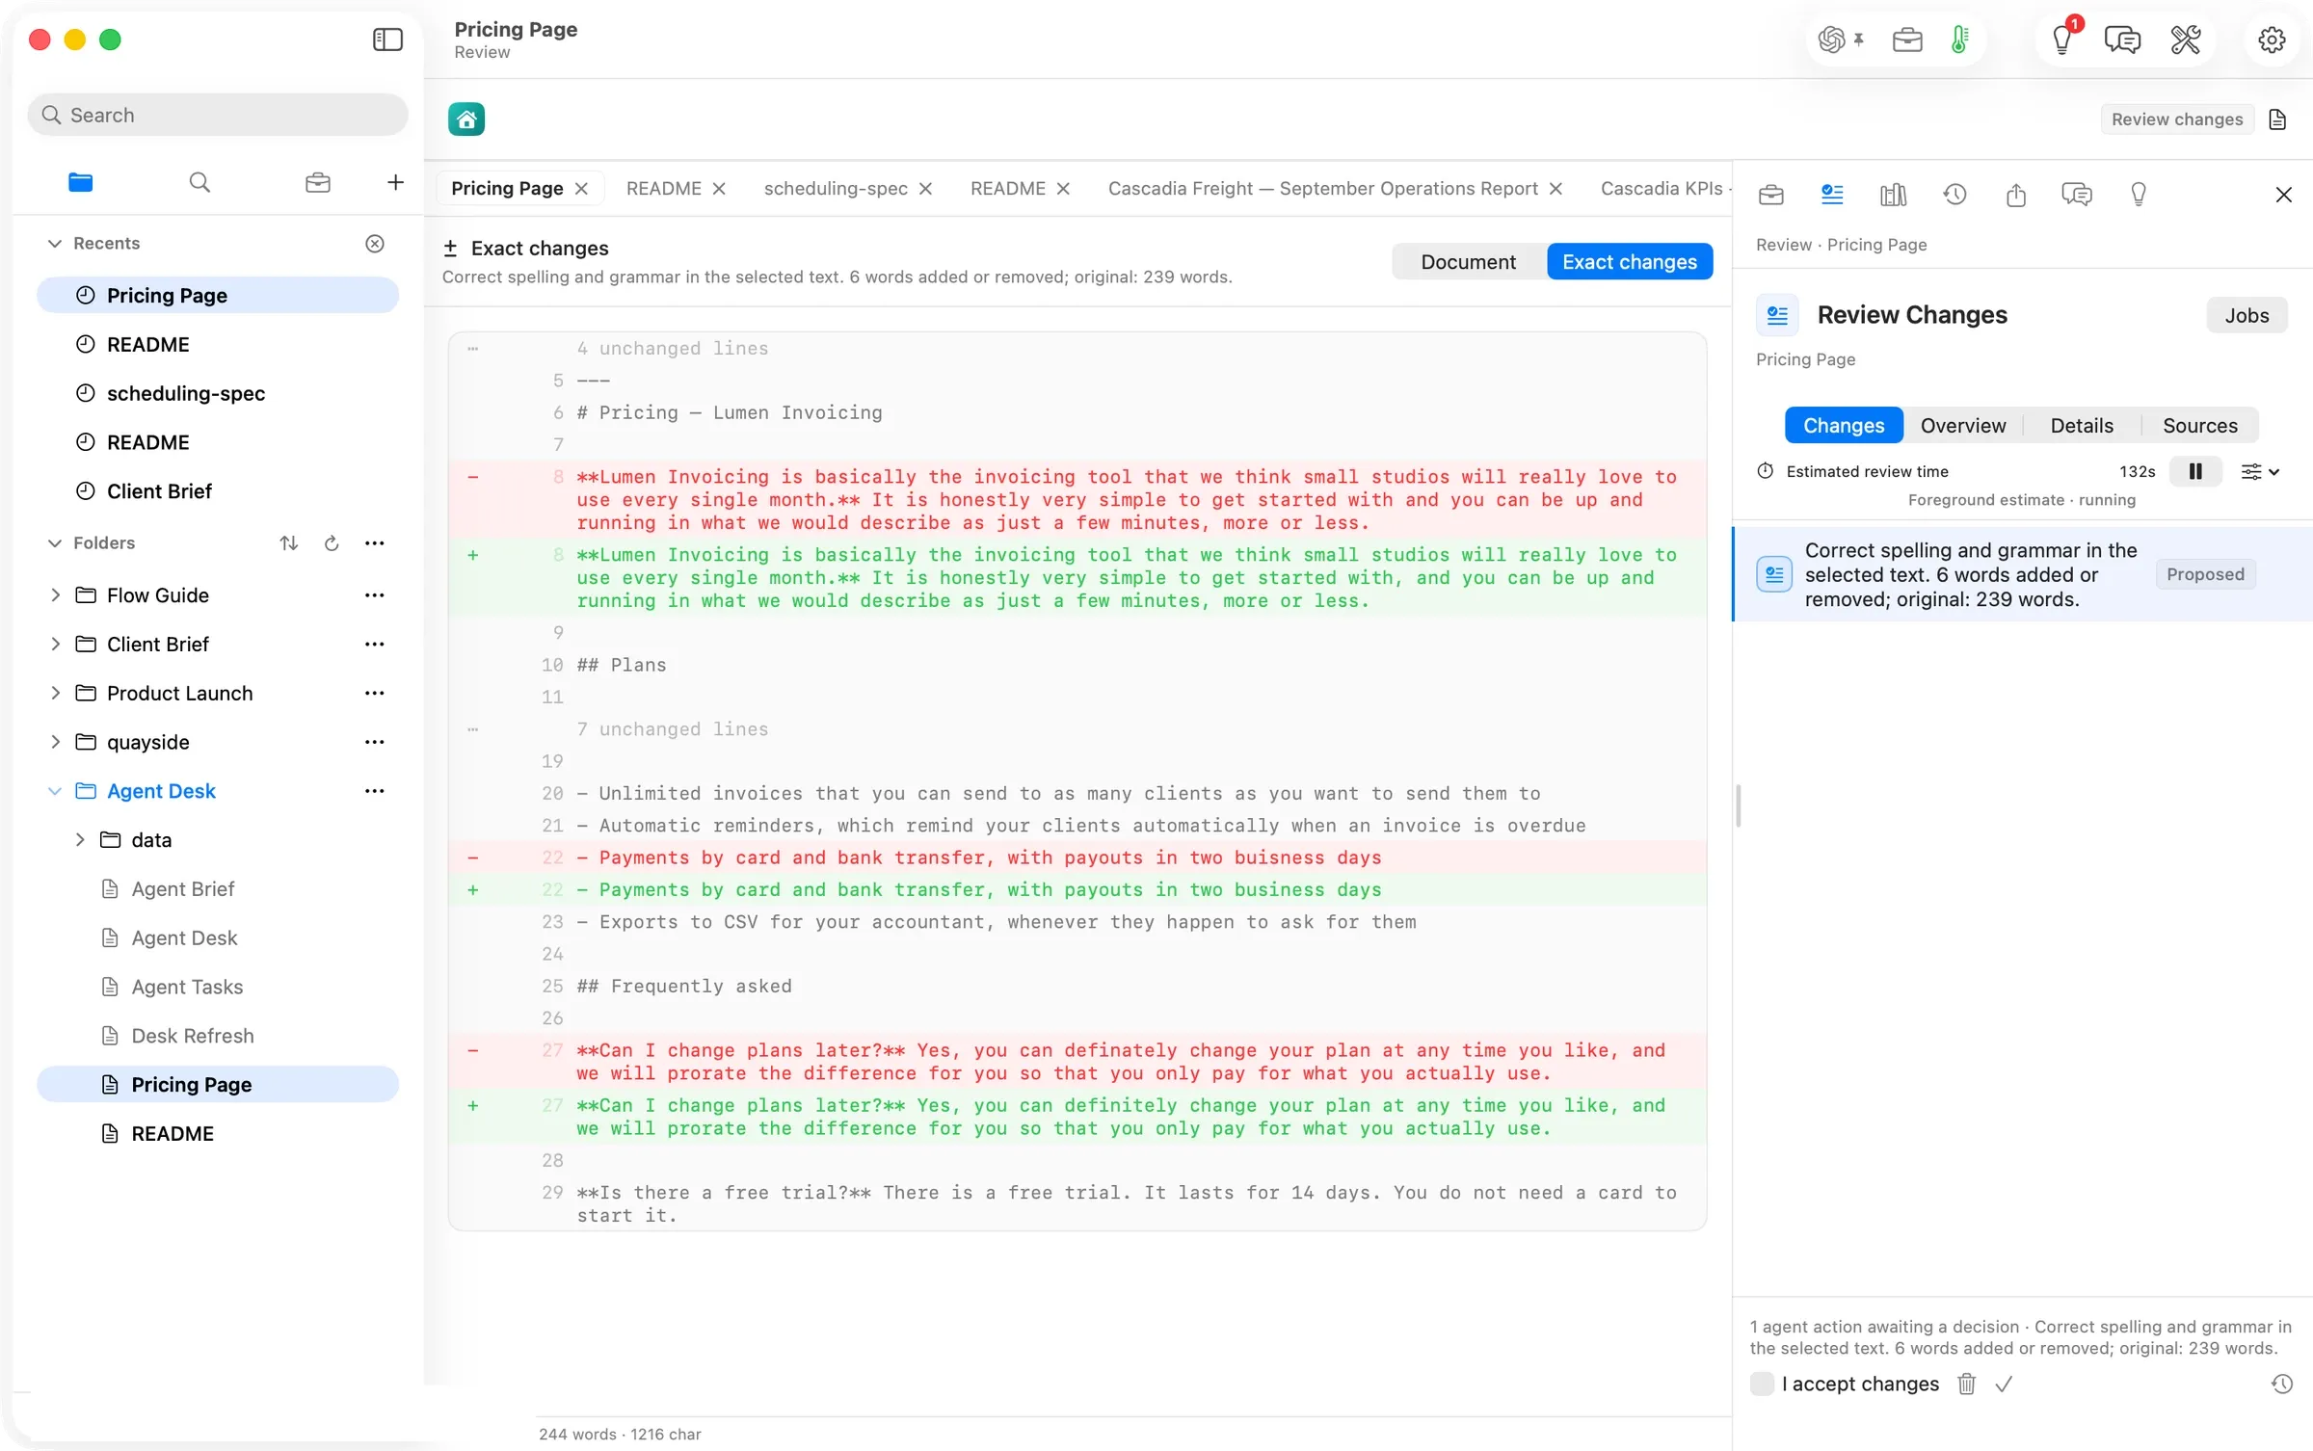Open the history clock icon in right panel
This screenshot has width=2313, height=1451.
tap(1954, 195)
